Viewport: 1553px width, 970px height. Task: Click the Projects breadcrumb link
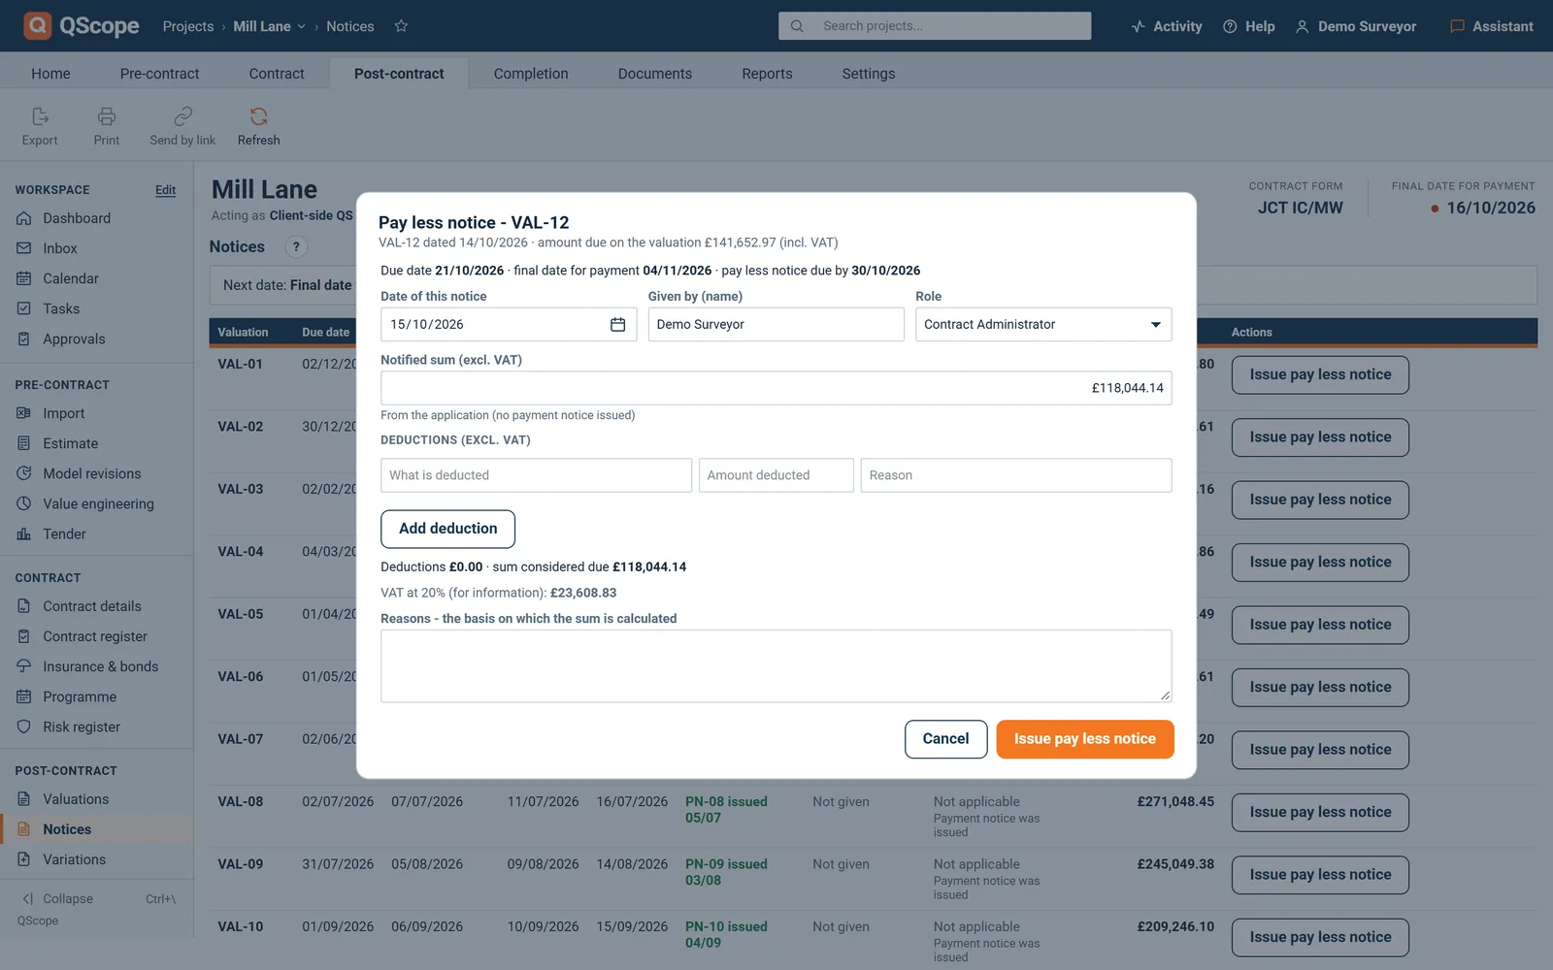coord(188,26)
